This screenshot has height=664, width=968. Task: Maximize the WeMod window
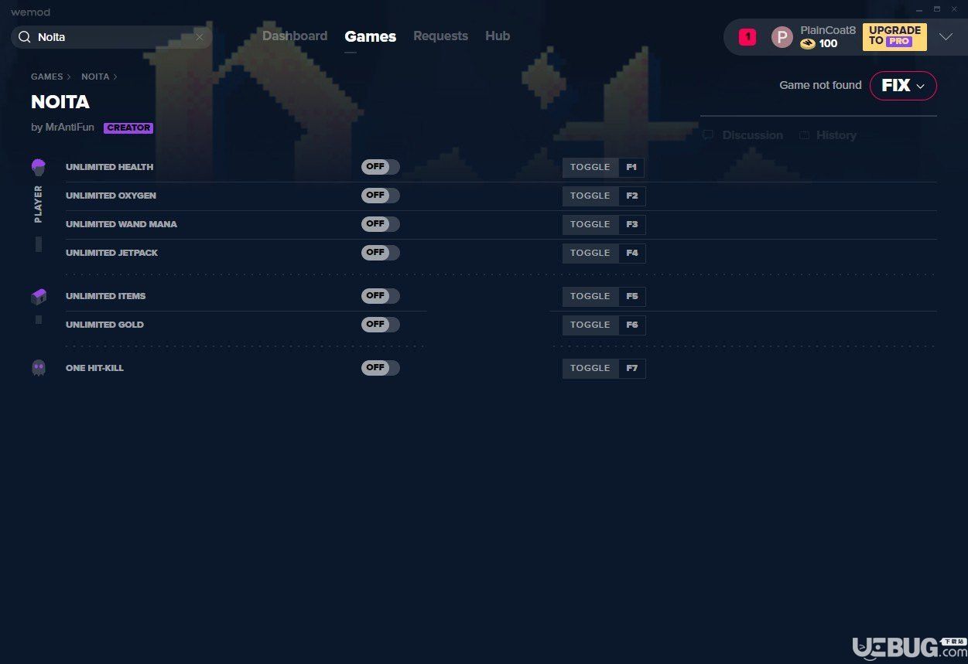click(x=936, y=9)
